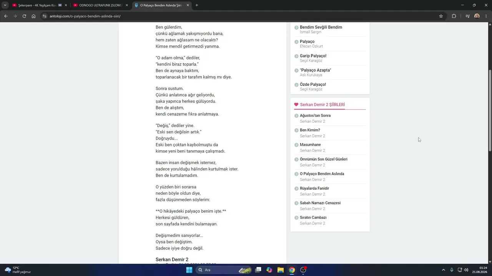Image resolution: width=492 pixels, height=276 pixels.
Task: Open author name Serkan Demir 2 below poem
Action: click(x=172, y=260)
